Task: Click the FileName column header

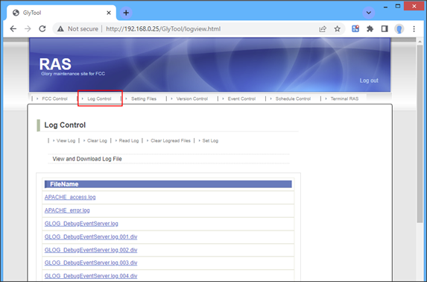Action: coord(168,184)
